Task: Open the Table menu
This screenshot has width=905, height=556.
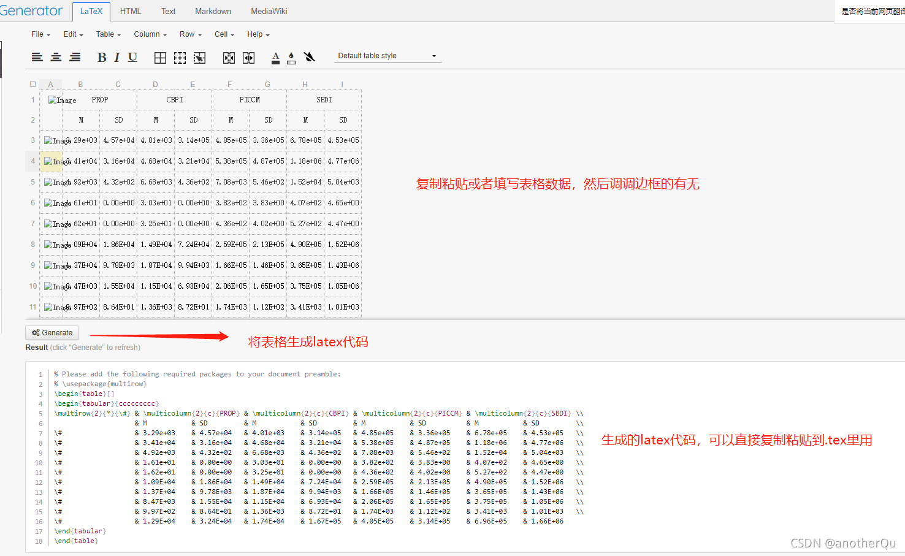Action: tap(108, 34)
